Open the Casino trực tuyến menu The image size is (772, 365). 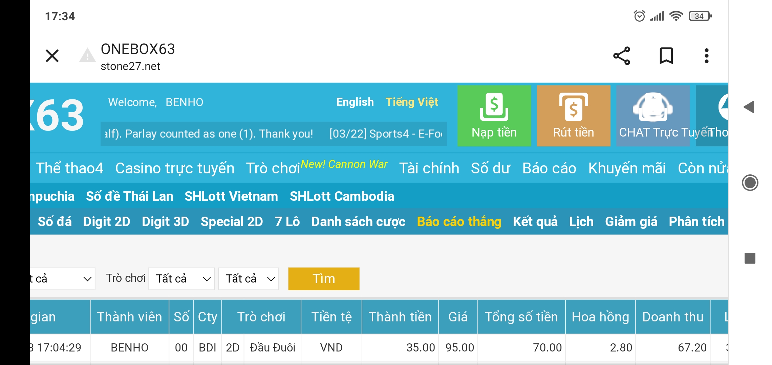pos(175,168)
